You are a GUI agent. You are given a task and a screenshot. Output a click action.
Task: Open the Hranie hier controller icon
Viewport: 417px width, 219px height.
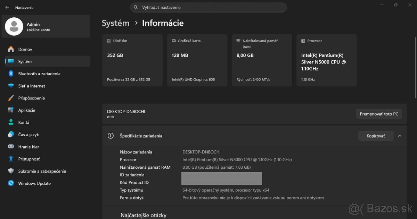click(11, 147)
